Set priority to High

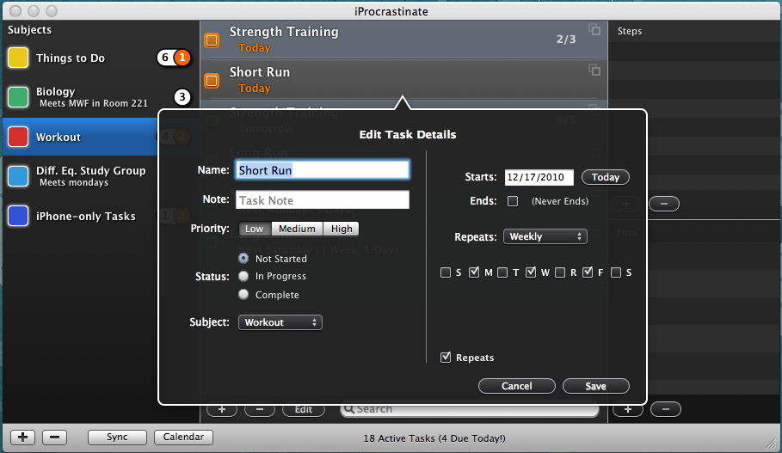click(x=342, y=229)
